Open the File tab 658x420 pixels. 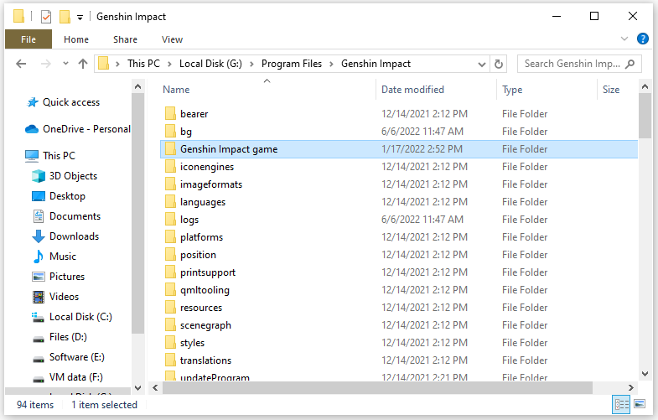pos(28,39)
